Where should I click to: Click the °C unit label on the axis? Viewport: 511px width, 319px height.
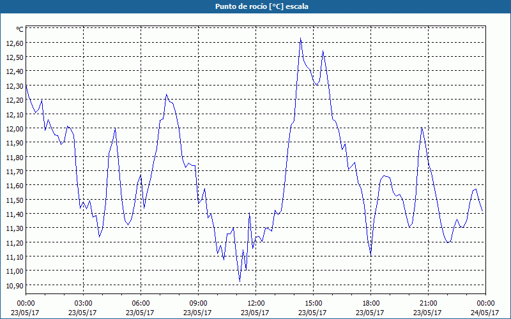[20, 29]
